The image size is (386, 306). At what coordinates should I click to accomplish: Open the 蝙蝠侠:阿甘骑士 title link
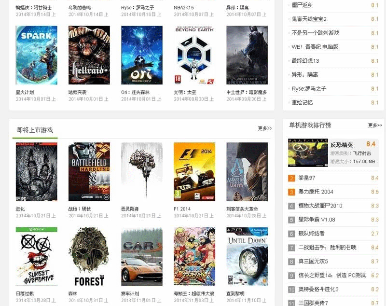tap(34, 8)
